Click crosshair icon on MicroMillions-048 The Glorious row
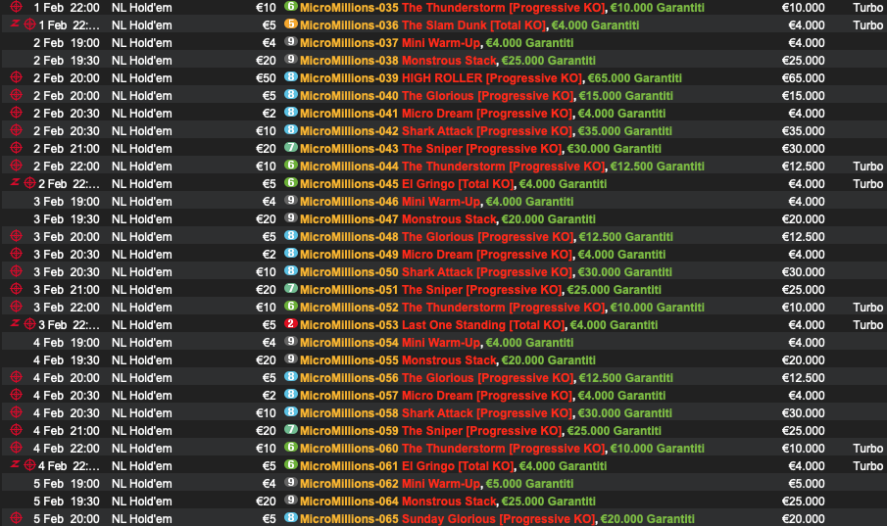 point(17,236)
